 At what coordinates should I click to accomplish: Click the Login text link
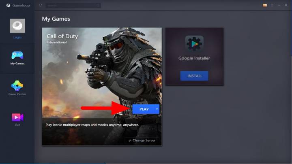[x=17, y=37]
